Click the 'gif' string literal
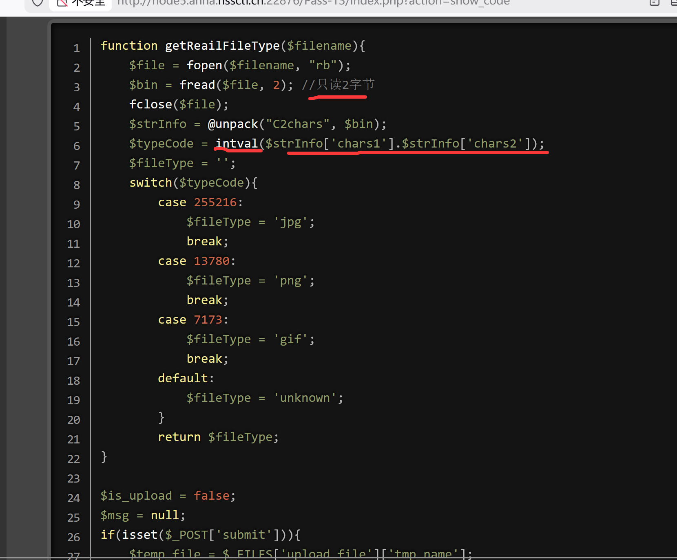The image size is (677, 560). 290,339
